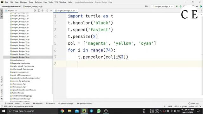Open the Terminal tool window
This screenshot has width=203, height=114.
tap(50, 104)
